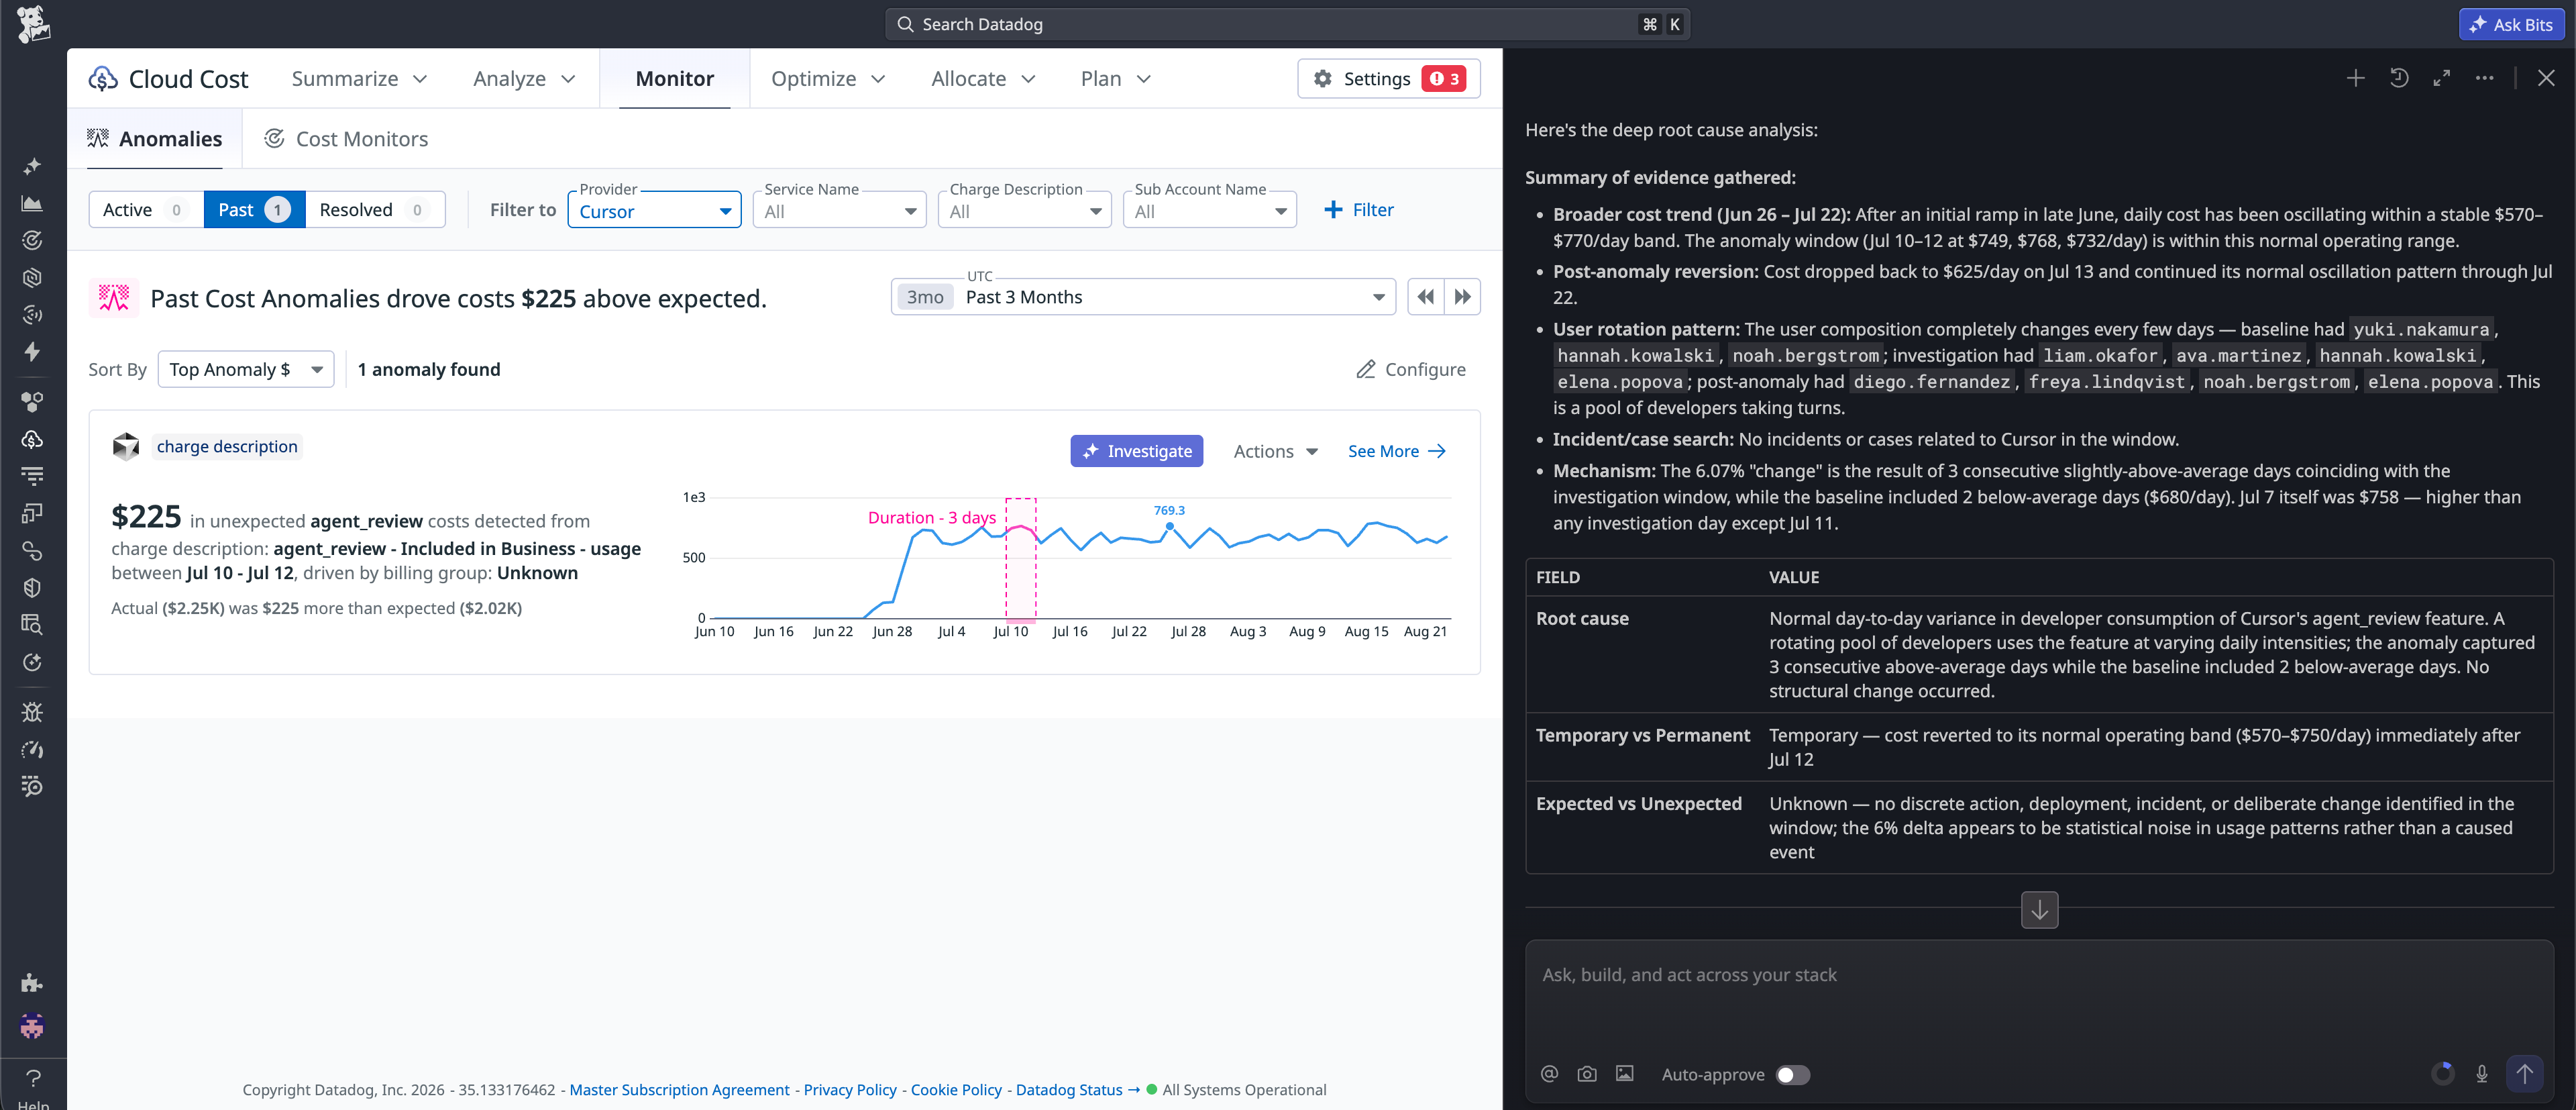2576x1110 pixels.
Task: Open chat history clock icon
Action: pyautogui.click(x=2398, y=78)
